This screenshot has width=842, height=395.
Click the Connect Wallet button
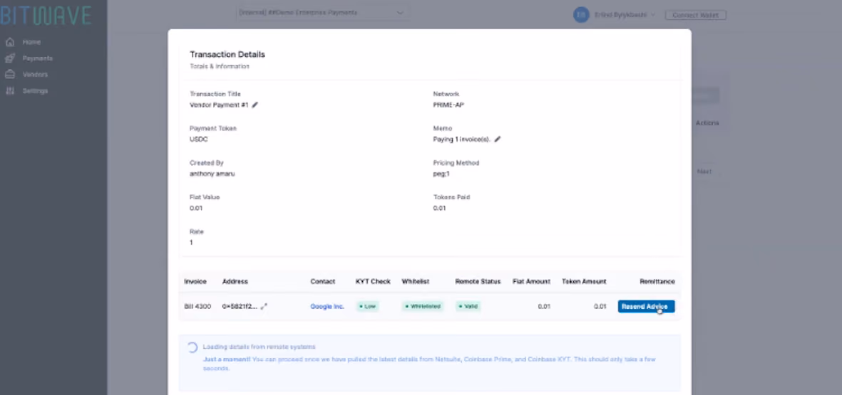pos(695,15)
